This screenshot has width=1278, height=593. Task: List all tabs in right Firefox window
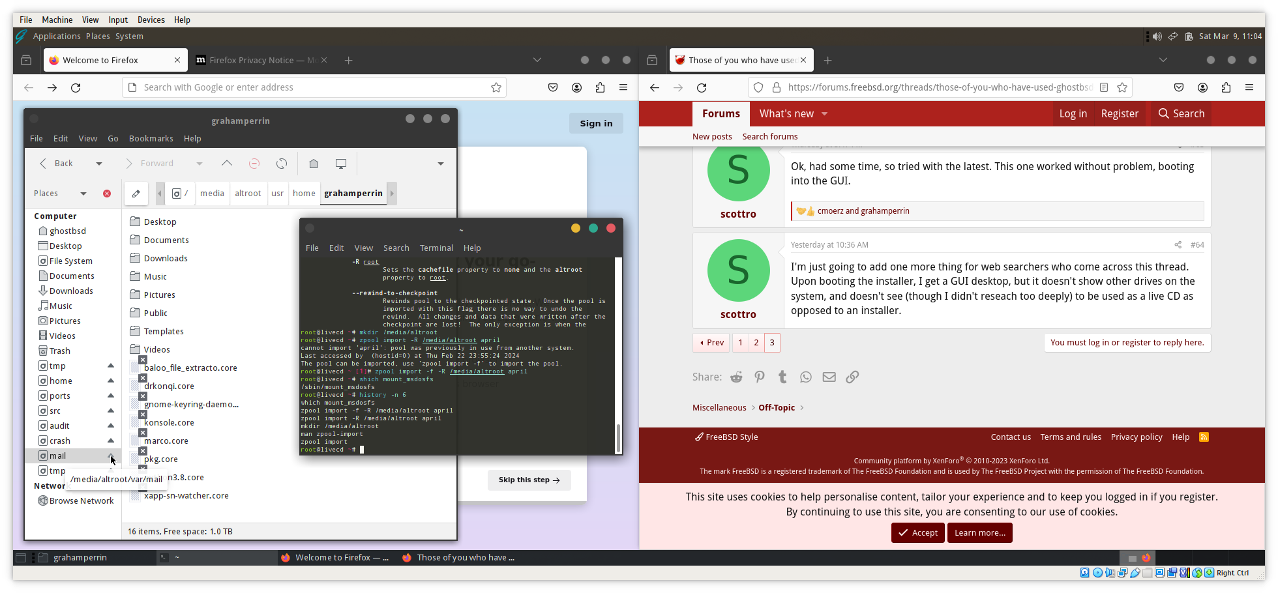[x=1163, y=60]
